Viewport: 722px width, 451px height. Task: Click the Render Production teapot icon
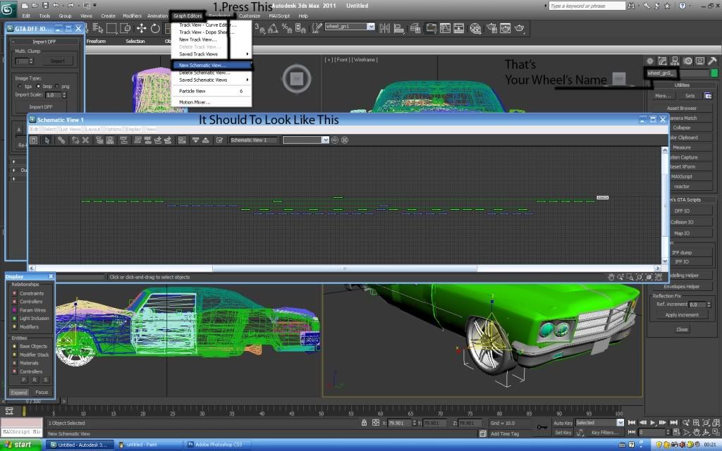[520, 28]
